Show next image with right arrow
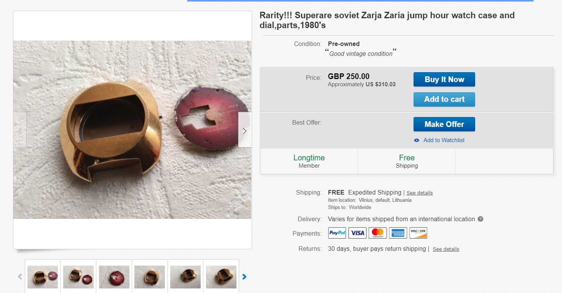The image size is (562, 293). 244,130
